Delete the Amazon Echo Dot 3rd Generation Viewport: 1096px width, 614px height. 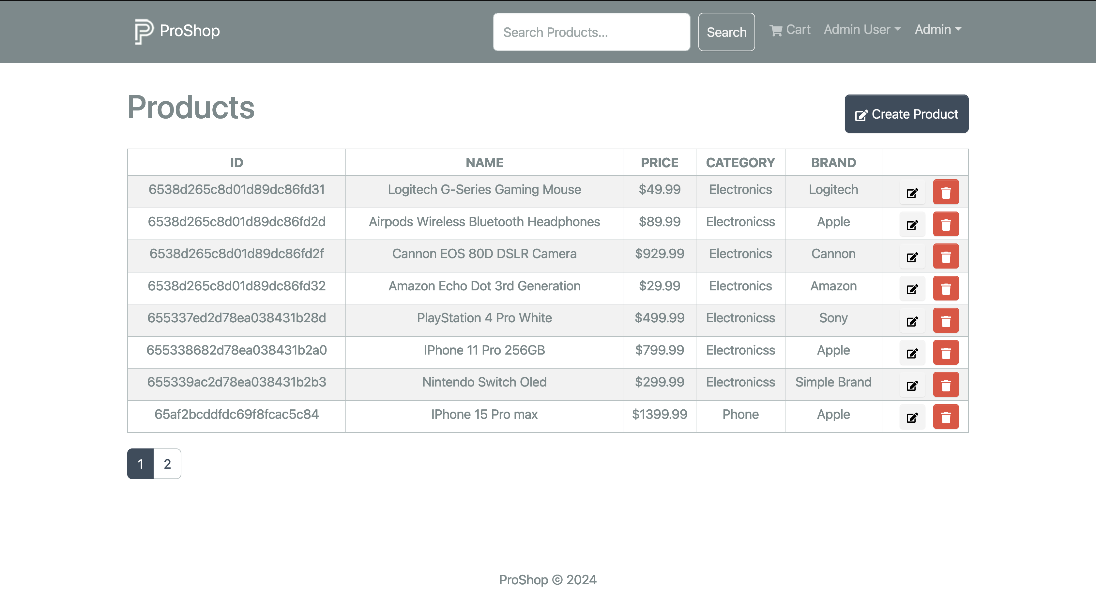point(945,289)
